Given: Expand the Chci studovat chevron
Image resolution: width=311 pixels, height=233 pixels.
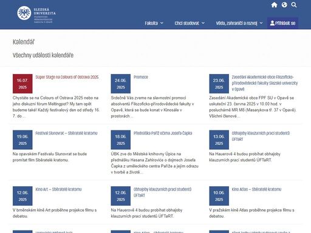Looking at the screenshot, I should (x=203, y=23).
